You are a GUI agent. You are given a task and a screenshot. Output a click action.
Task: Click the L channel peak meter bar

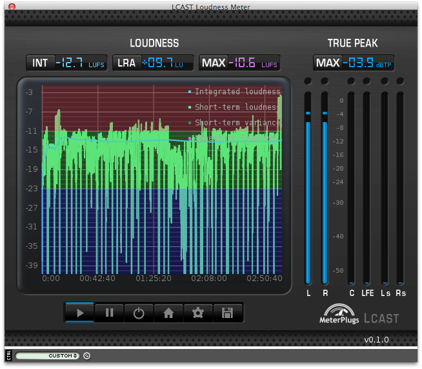point(308,188)
